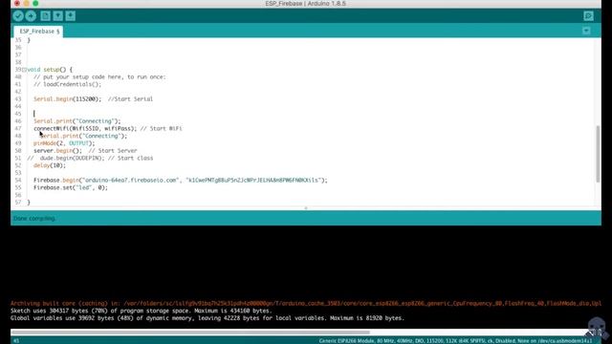
Task: Click the window title ESP_Firebase | Arduino 1.8.5
Action: [x=306, y=4]
